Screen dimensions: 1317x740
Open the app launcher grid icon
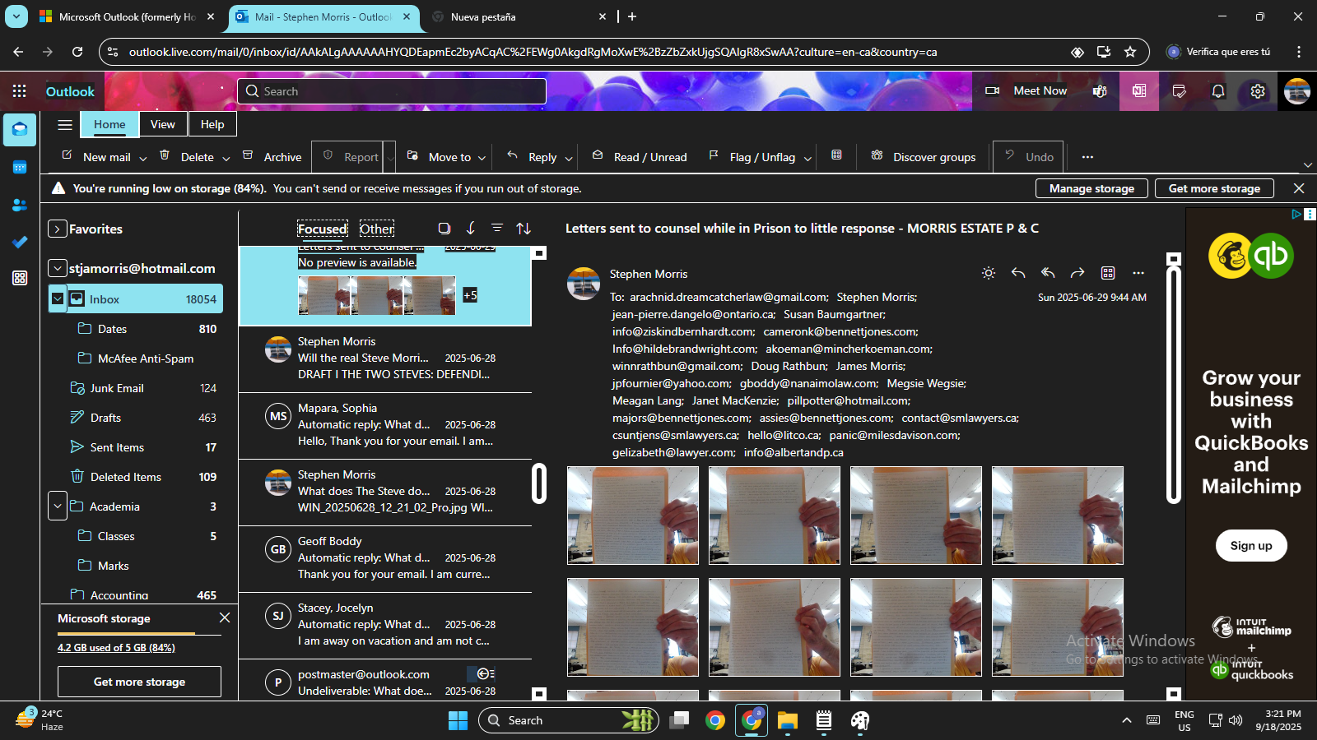(20, 91)
